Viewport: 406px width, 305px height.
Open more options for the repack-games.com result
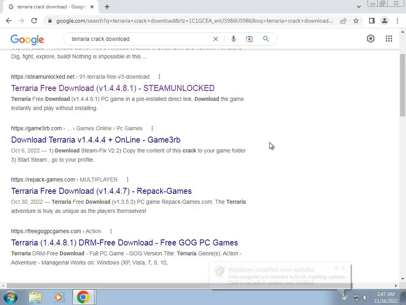[127, 180]
